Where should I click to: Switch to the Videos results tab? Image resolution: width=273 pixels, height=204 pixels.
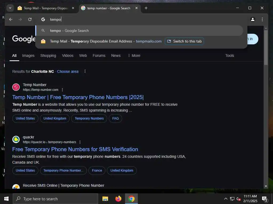click(67, 56)
